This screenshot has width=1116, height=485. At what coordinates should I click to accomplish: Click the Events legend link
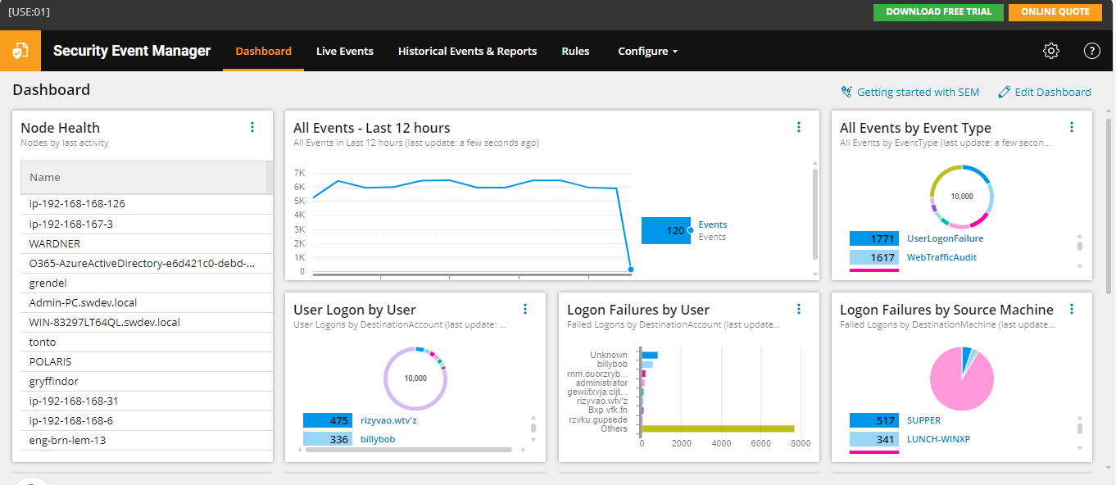[712, 224]
